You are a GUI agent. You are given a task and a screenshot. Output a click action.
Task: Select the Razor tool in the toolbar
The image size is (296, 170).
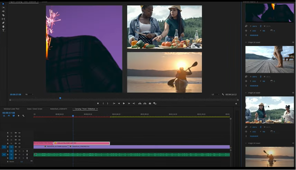pos(3,15)
